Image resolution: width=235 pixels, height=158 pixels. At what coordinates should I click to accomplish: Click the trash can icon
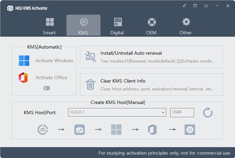click(x=90, y=85)
